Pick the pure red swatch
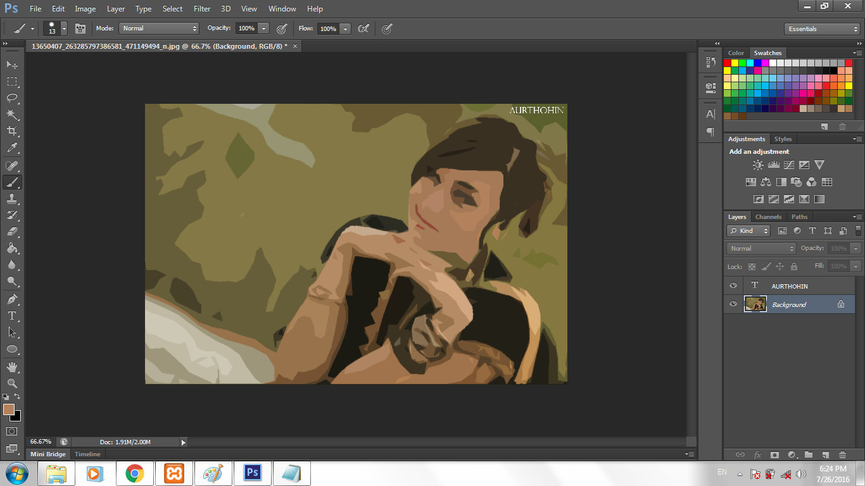The height and width of the screenshot is (486, 865). coord(728,63)
